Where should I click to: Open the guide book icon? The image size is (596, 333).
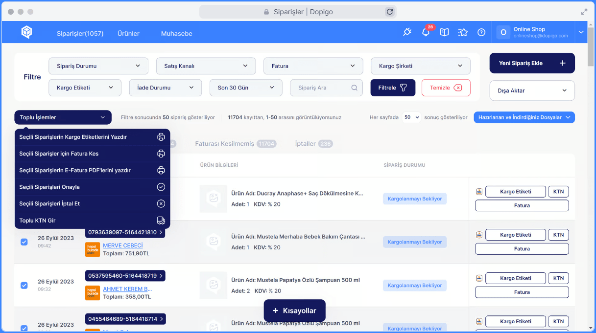click(444, 32)
